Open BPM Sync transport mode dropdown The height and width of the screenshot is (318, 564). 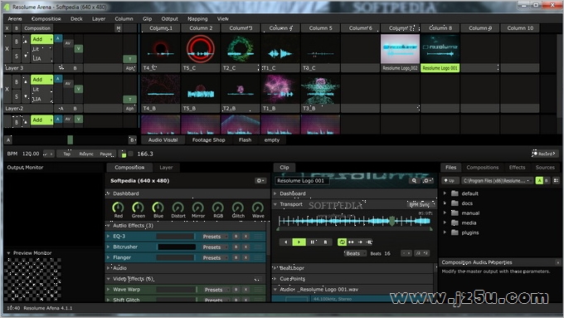(x=421, y=204)
